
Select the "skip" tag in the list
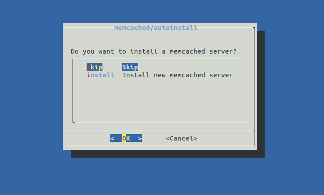(x=95, y=67)
